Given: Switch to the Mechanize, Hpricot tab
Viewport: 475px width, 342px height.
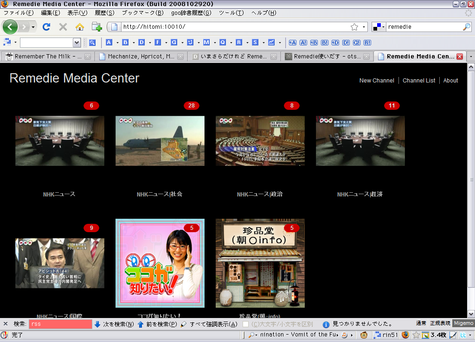Looking at the screenshot, I should 140,57.
